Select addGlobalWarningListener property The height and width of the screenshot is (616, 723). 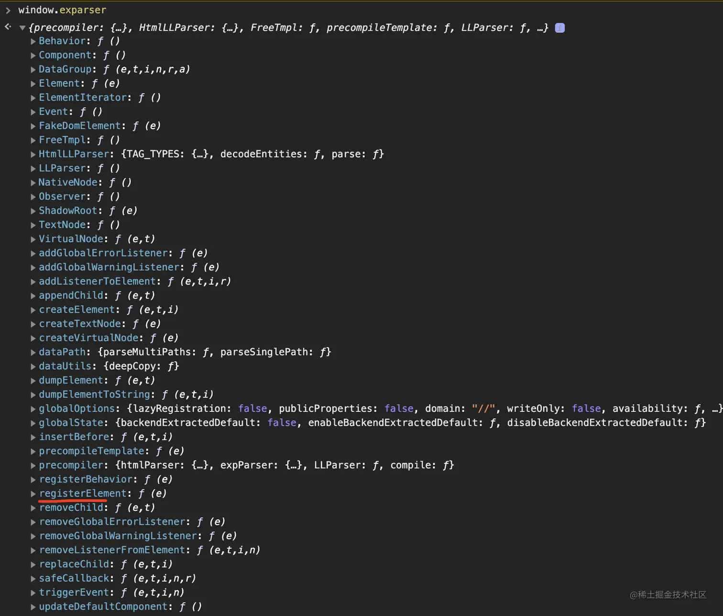(x=109, y=267)
